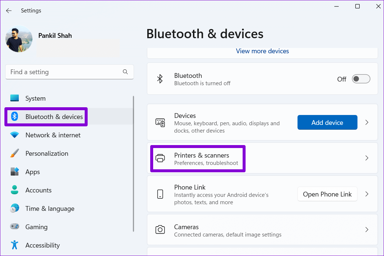This screenshot has width=384, height=256.
Task: Click the Network & internet Wi-Fi icon
Action: (15, 135)
